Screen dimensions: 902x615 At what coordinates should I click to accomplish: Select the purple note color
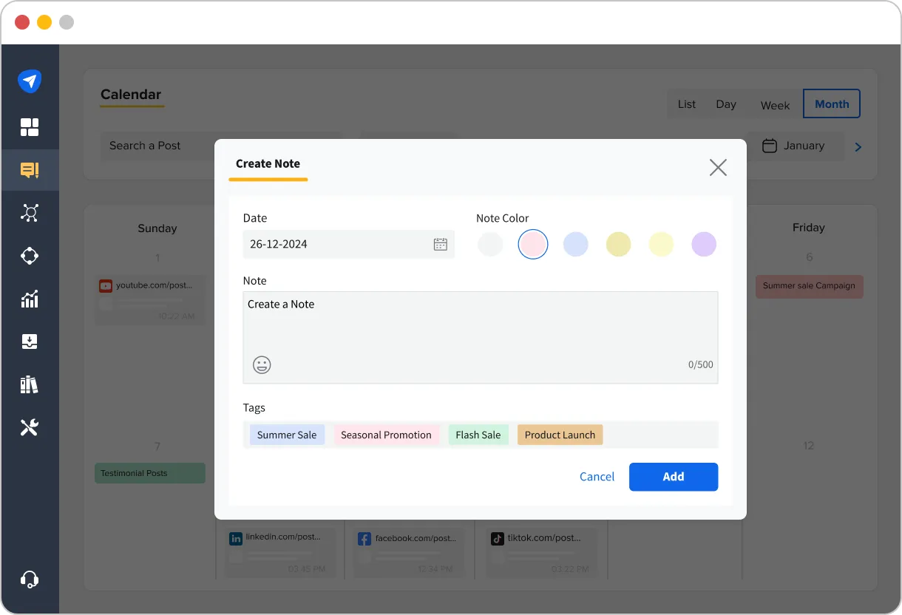pyautogui.click(x=704, y=244)
